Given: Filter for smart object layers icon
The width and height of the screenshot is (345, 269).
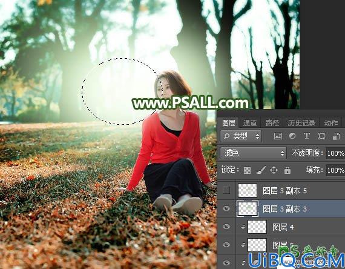Looking at the screenshot, I should coord(336,136).
